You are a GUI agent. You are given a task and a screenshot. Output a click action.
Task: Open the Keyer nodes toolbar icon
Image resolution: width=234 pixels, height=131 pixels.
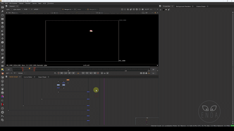pos(2,31)
